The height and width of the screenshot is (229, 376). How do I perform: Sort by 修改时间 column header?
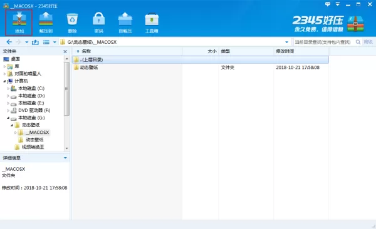tap(301, 51)
